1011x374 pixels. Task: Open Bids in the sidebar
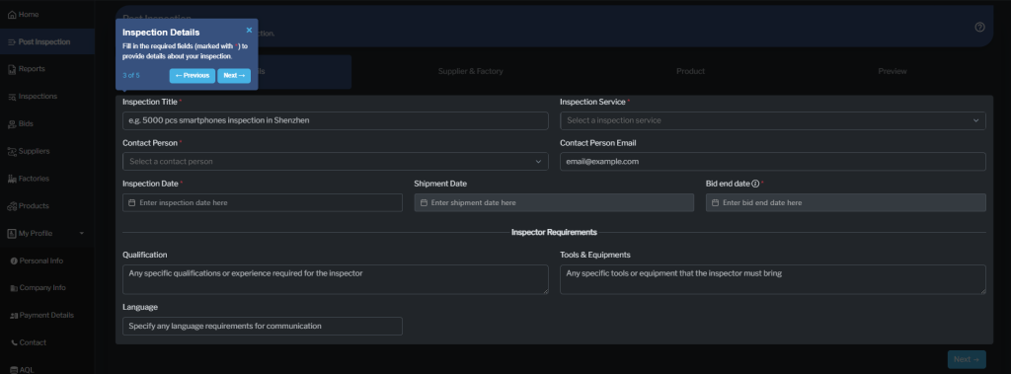[46, 123]
